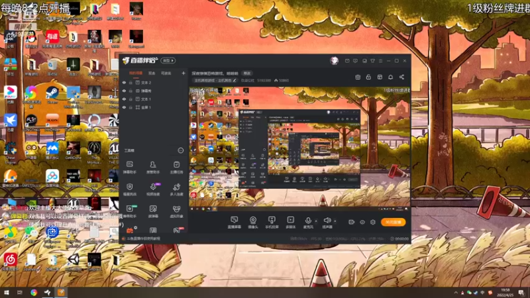Click the user avatar in title bar
530x298 pixels.
click(x=335, y=60)
